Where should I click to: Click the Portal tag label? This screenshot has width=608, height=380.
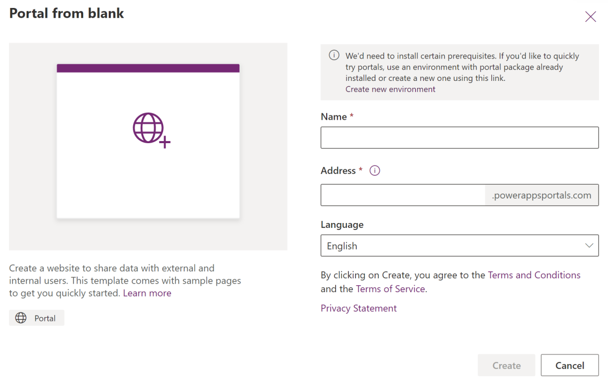coord(45,318)
